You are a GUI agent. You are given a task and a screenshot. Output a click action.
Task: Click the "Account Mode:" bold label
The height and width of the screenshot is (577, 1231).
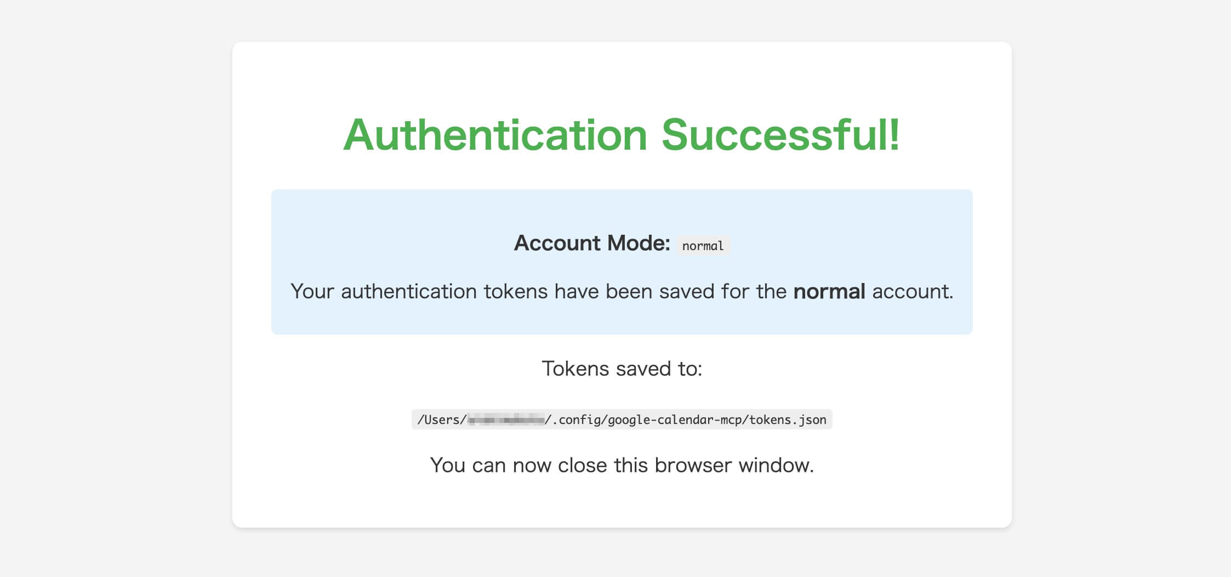tap(592, 243)
